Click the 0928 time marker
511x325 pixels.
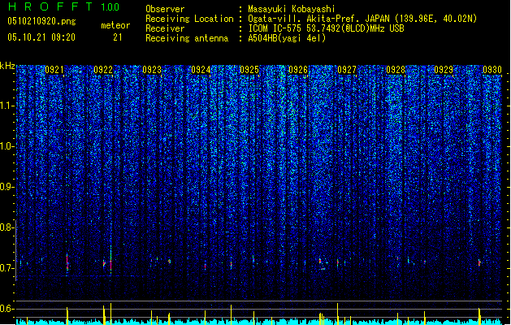396,70
